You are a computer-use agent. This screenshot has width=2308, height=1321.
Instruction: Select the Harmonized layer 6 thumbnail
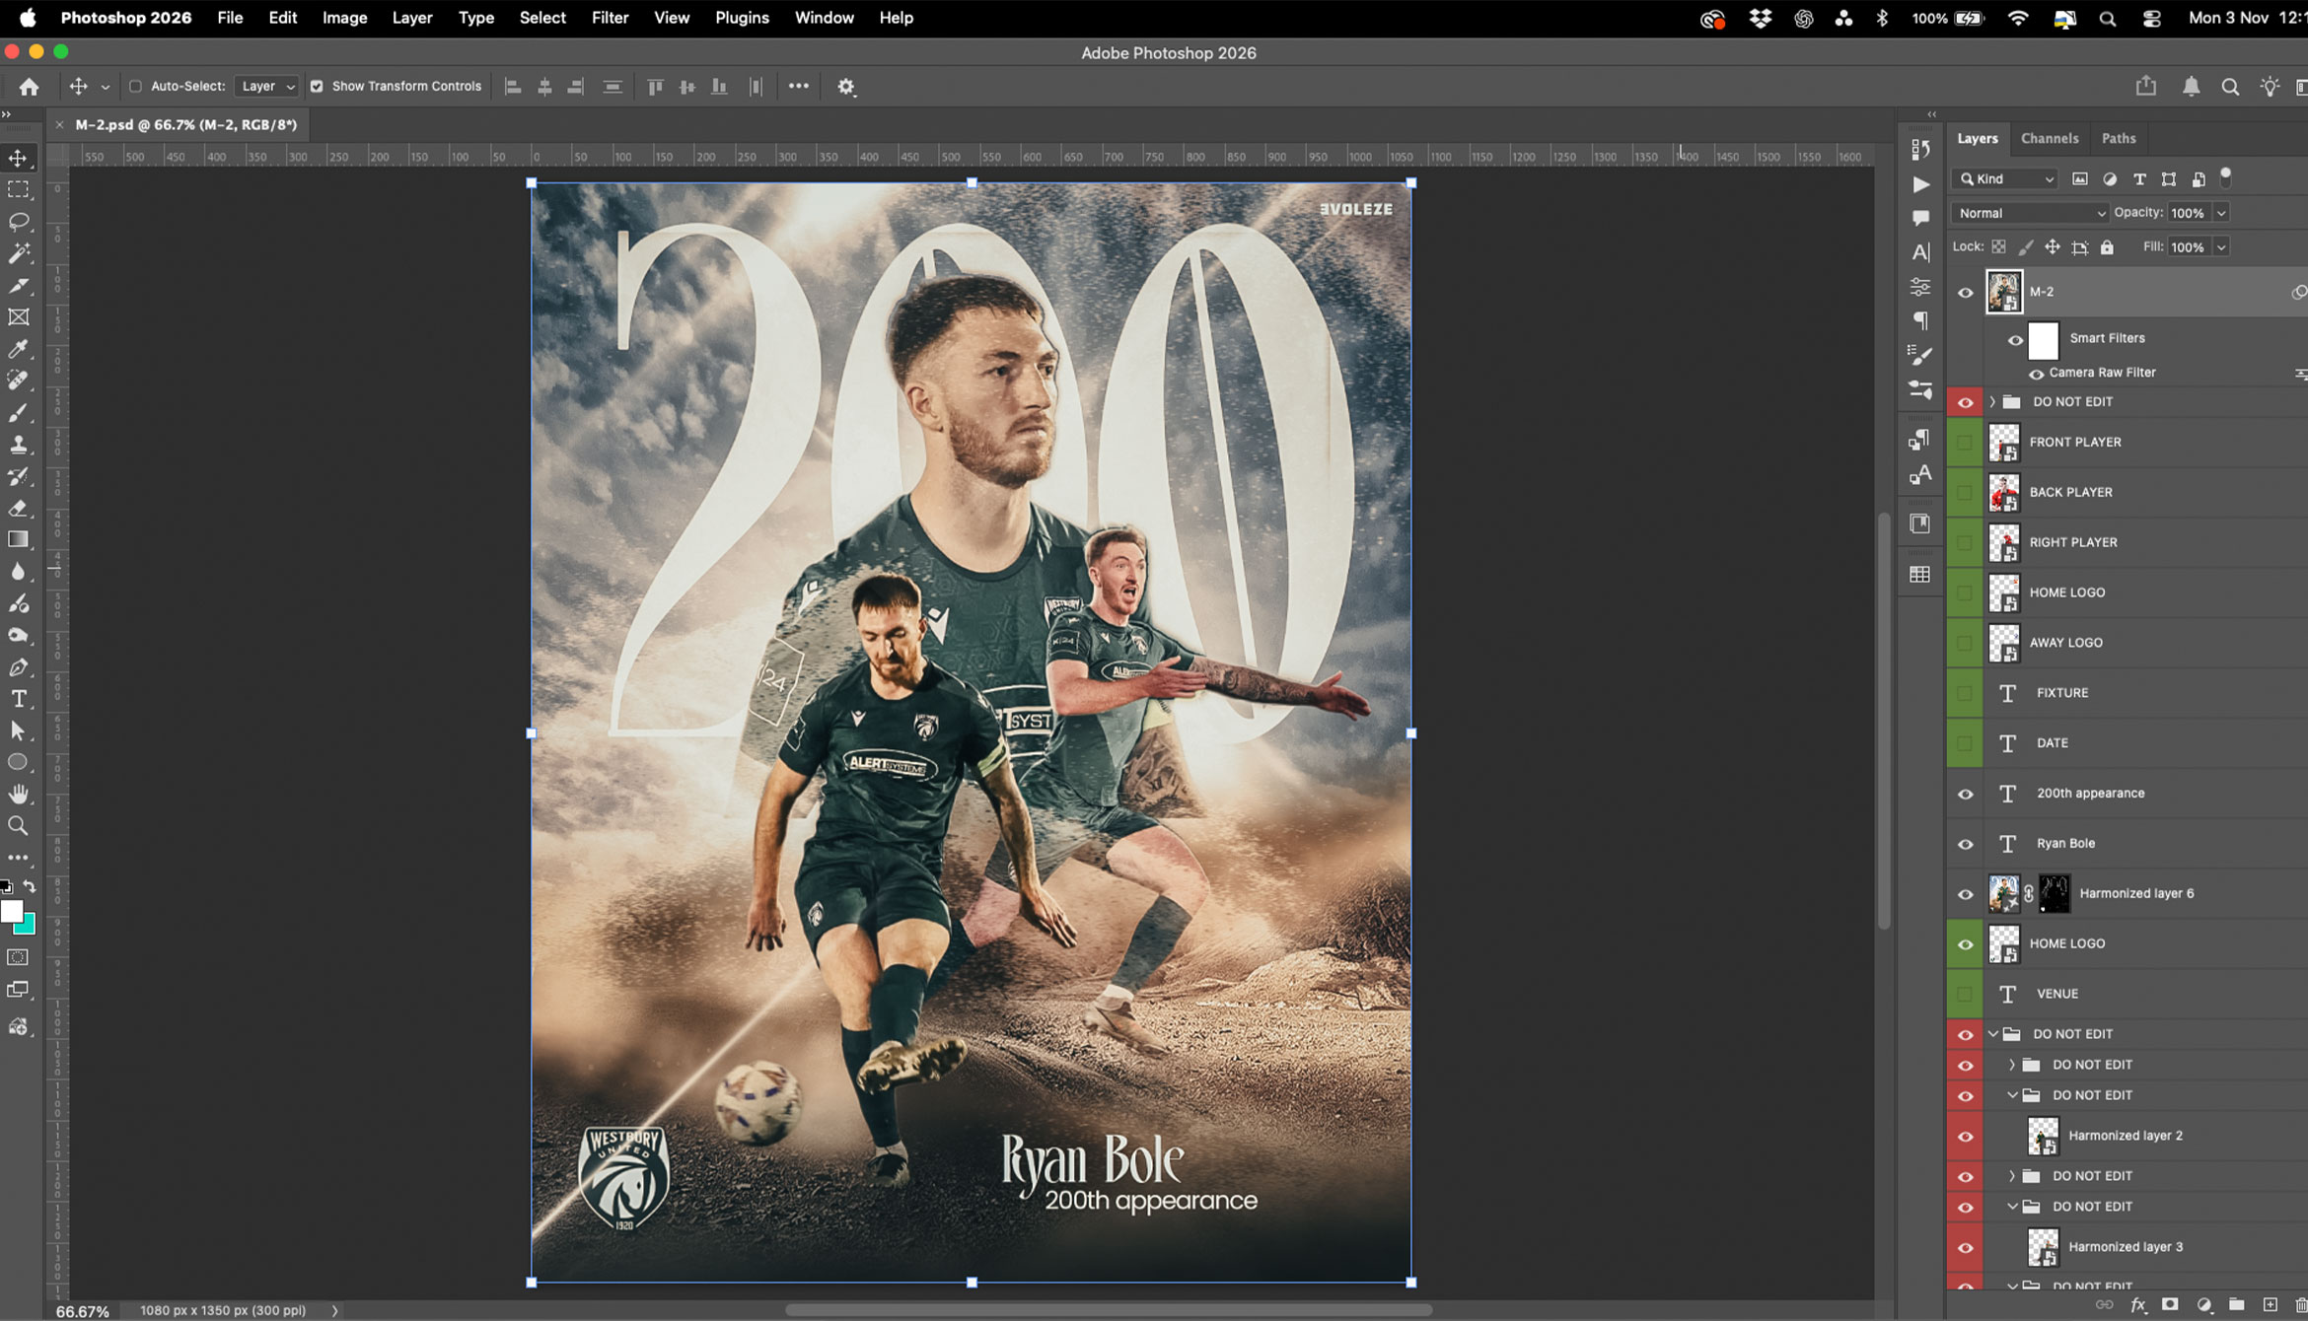(2003, 893)
